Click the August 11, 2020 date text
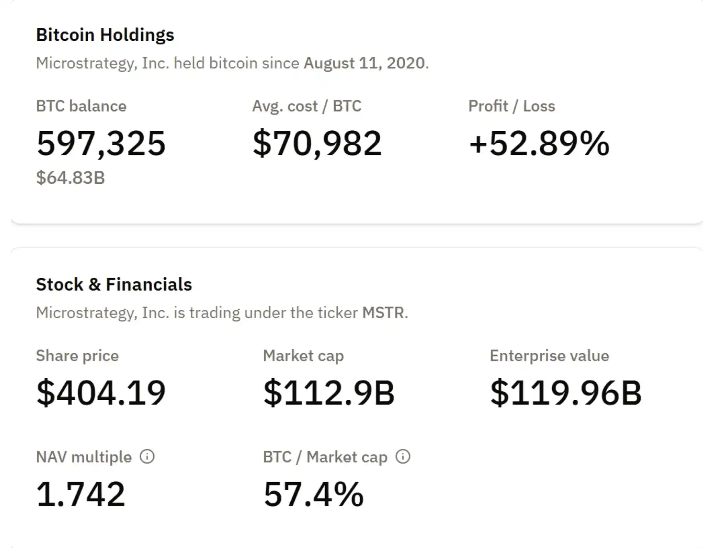Screen dimensions: 703x548 coord(365,63)
